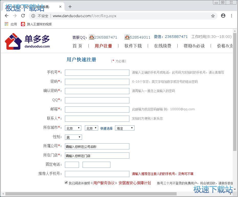The image size is (238, 197).
Task: Open the 用户服务协议 link
Action: click(104, 183)
